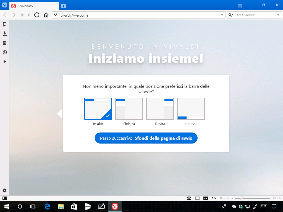The height and width of the screenshot is (212, 283).
Task: Expand the search field history dropdown
Action: coord(278,15)
